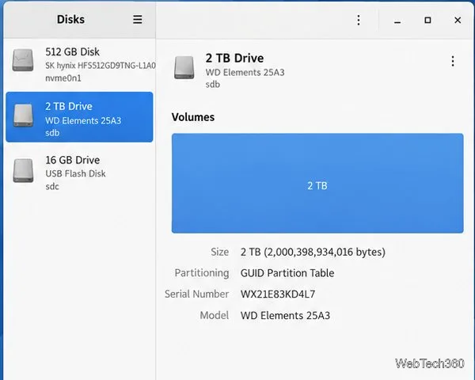This screenshot has height=380, width=475.
Task: Select the 512 GB Disk entry title
Action: (x=72, y=51)
